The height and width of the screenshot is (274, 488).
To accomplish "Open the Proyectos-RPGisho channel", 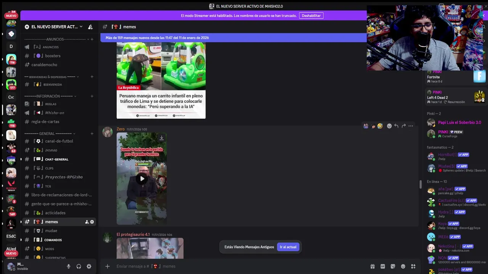I will pyautogui.click(x=59, y=177).
